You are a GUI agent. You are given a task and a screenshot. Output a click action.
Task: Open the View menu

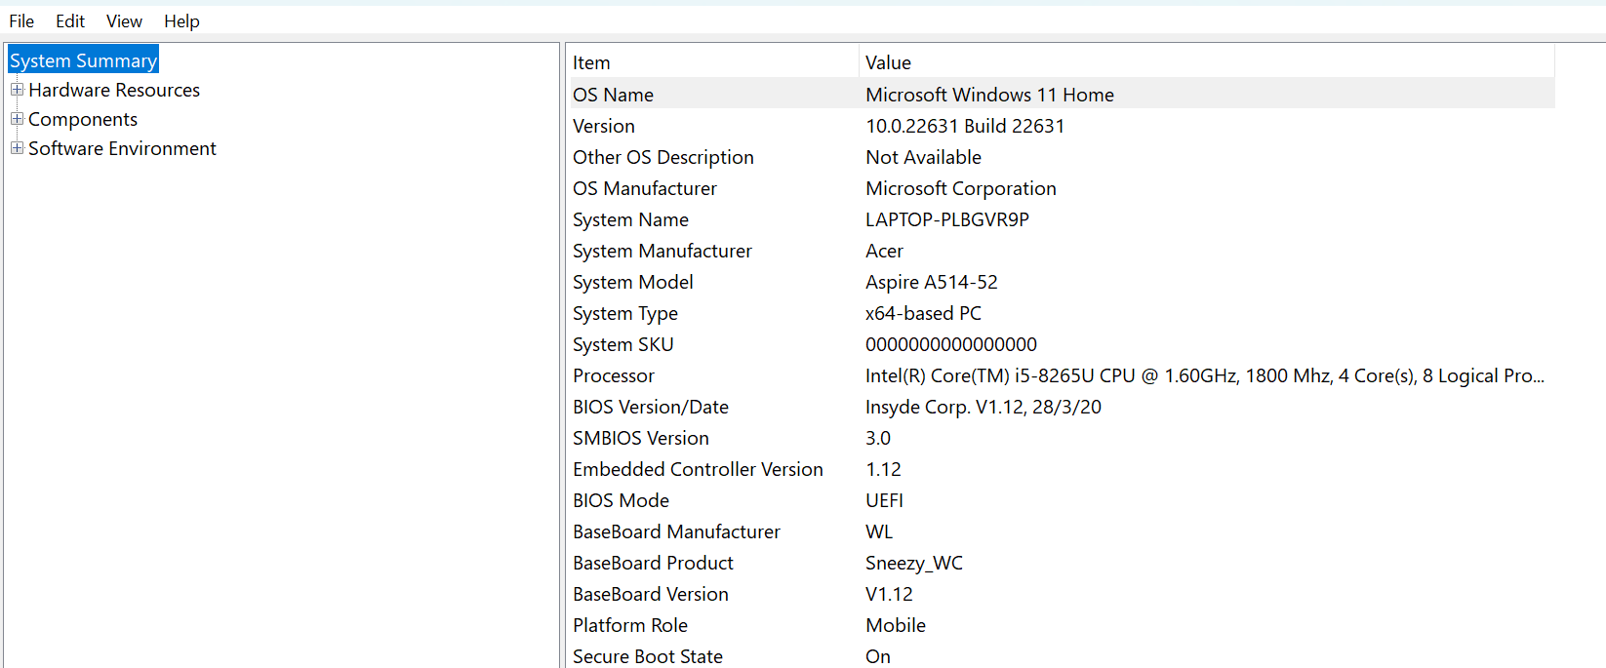pos(124,20)
